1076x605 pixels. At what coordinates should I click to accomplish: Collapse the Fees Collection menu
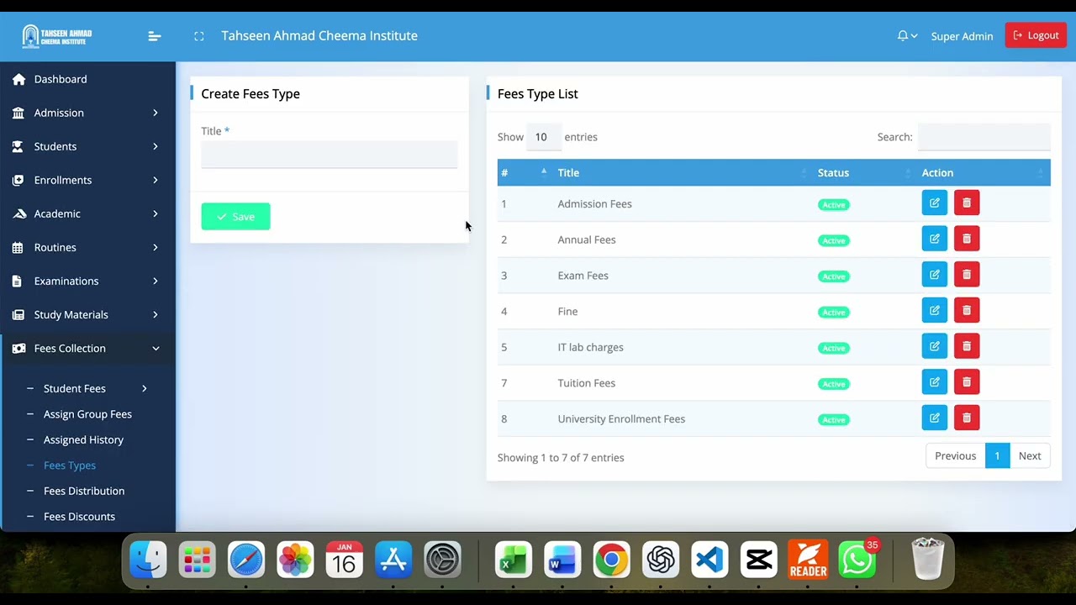[86, 348]
